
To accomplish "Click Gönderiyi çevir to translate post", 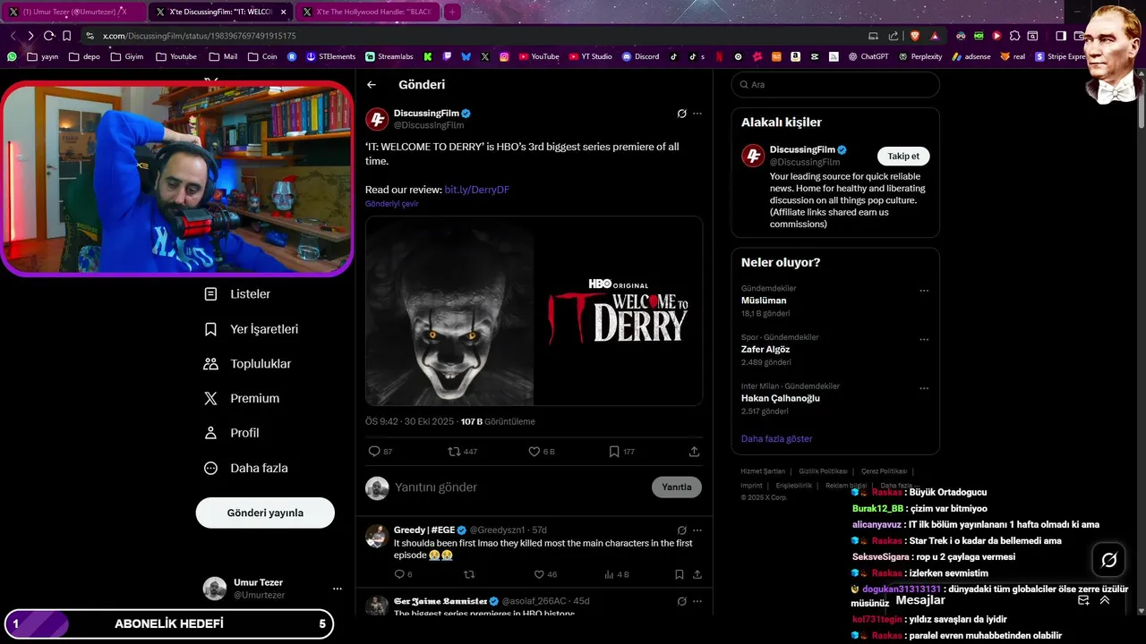I will tap(391, 204).
